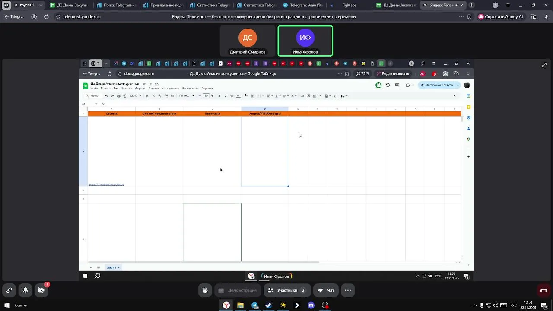
Task: Toggle the camera in Telemost
Action: pyautogui.click(x=41, y=290)
